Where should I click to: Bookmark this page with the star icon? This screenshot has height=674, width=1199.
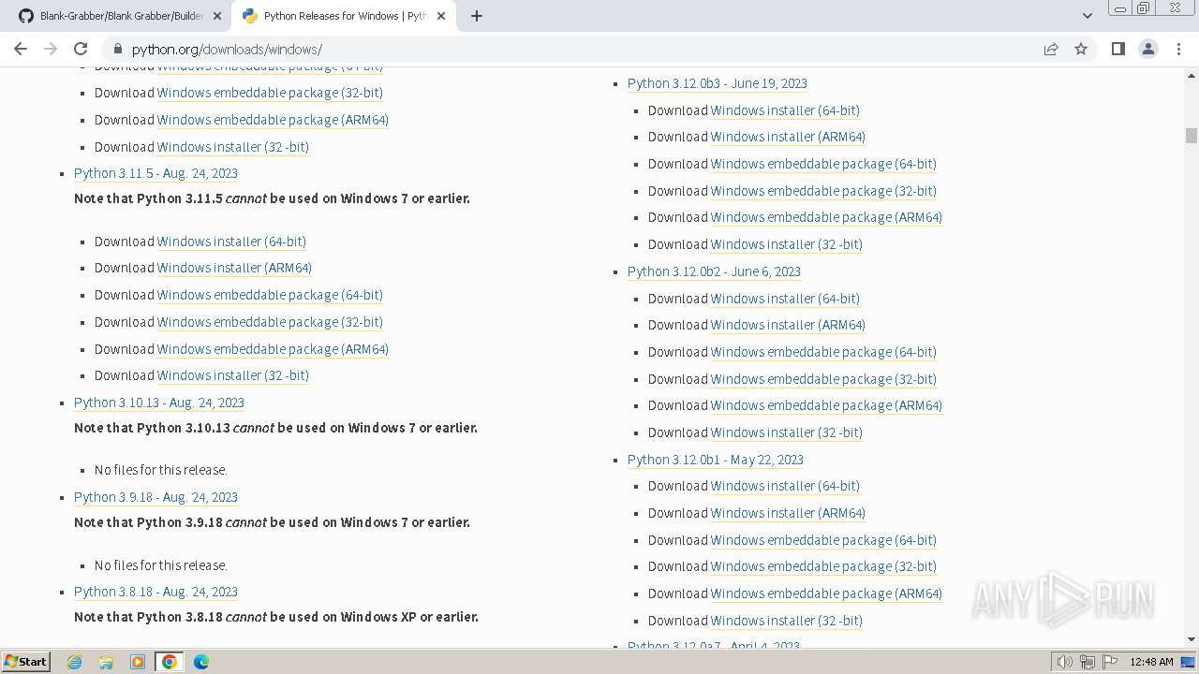[x=1081, y=49]
